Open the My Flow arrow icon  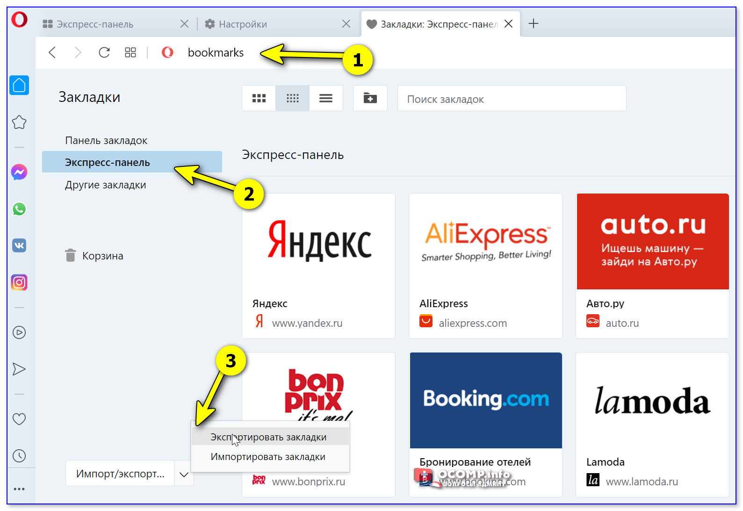tap(19, 369)
